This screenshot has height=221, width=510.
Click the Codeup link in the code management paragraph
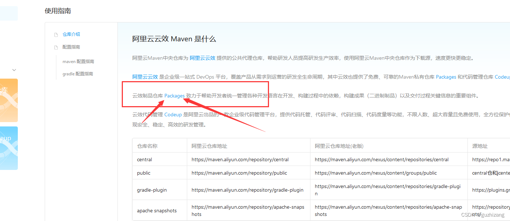tap(173, 114)
